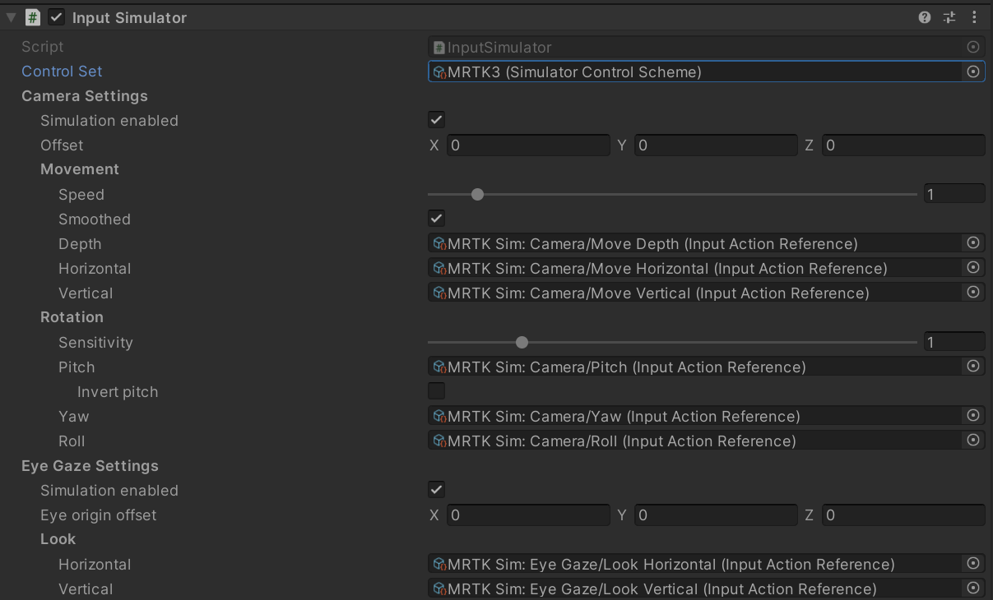The width and height of the screenshot is (993, 600).
Task: Click the camera Offset X field
Action: (x=528, y=145)
